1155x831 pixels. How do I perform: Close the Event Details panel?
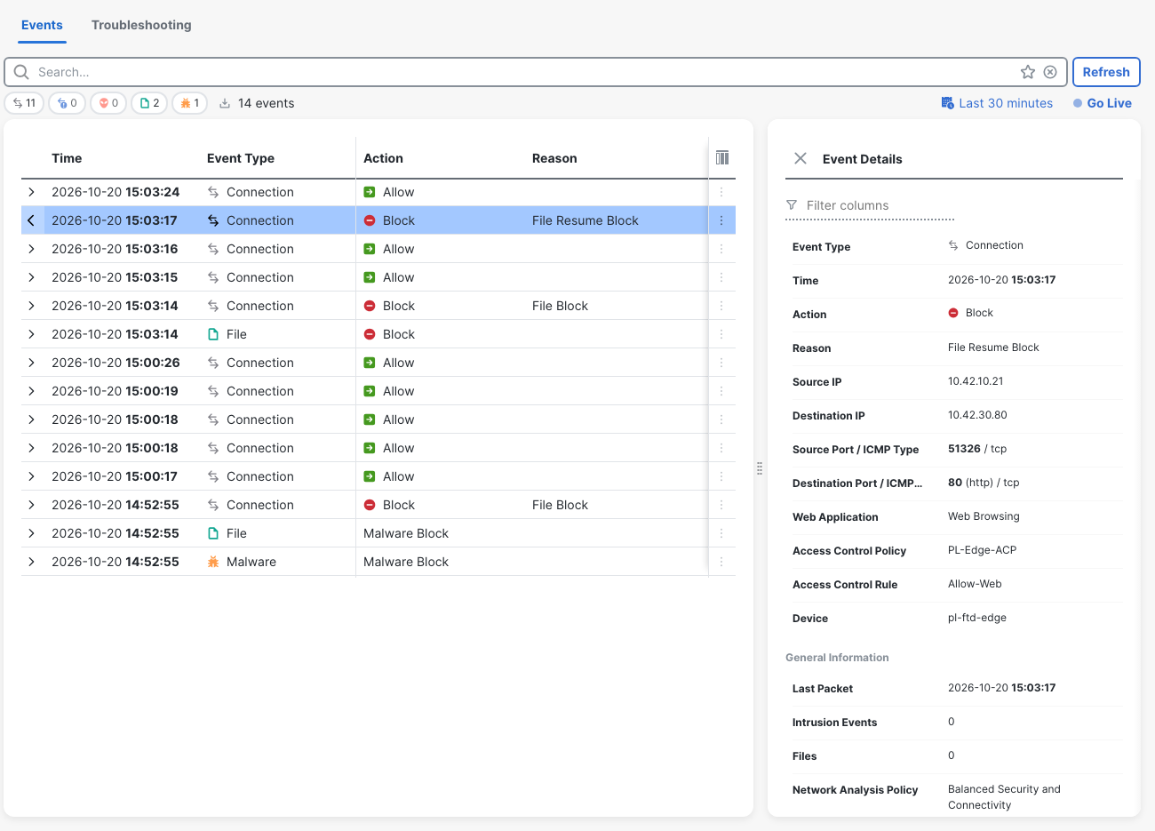click(801, 158)
